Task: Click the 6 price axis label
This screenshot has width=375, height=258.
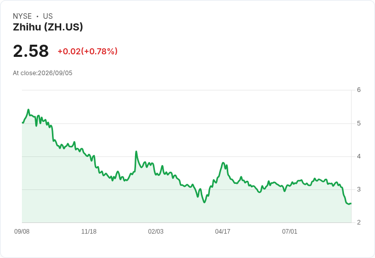Action: click(x=359, y=90)
